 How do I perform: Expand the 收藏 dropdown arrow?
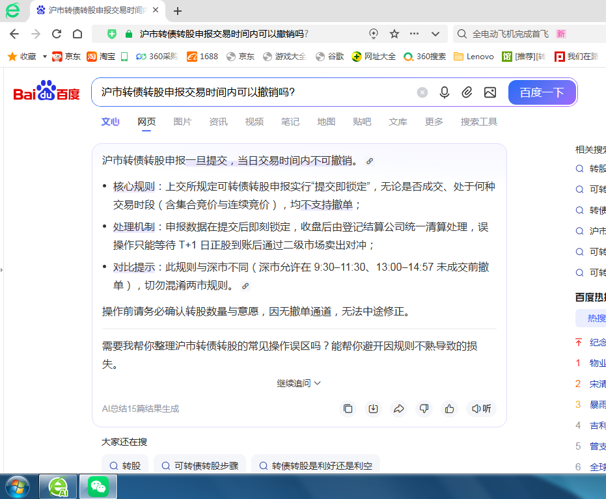coord(44,57)
